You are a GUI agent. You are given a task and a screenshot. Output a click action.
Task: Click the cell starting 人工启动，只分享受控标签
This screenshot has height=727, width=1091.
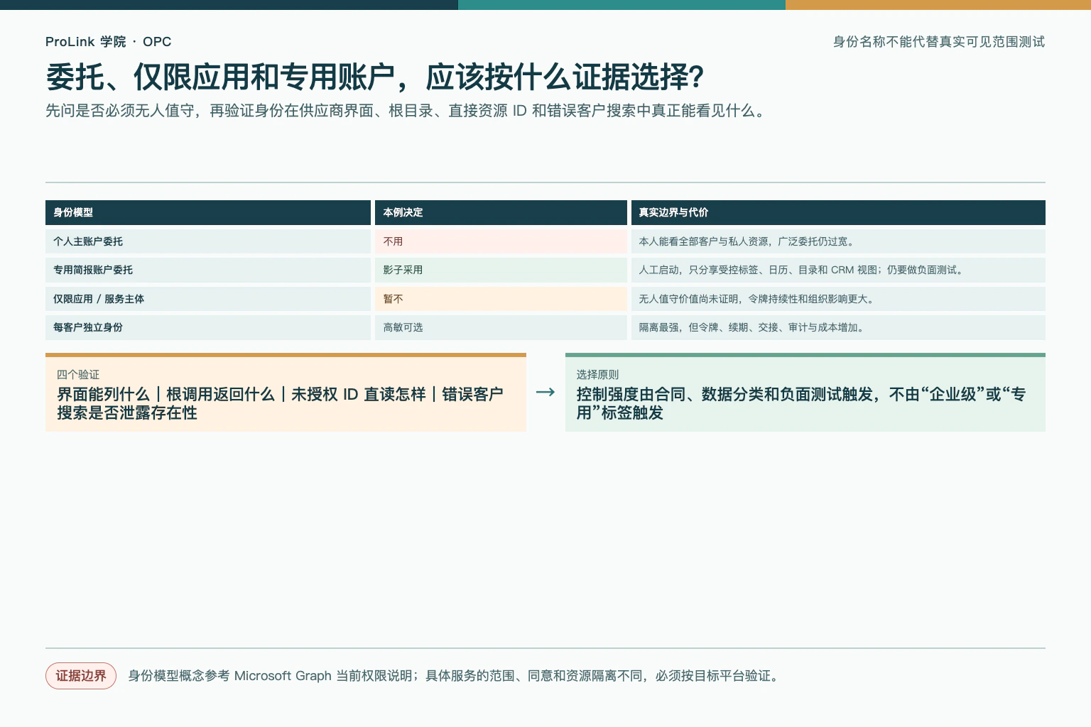(x=838, y=270)
